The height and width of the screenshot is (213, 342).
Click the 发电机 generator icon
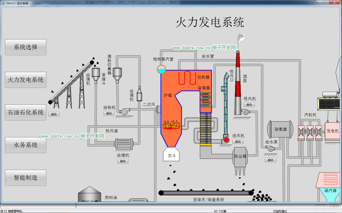(332, 131)
